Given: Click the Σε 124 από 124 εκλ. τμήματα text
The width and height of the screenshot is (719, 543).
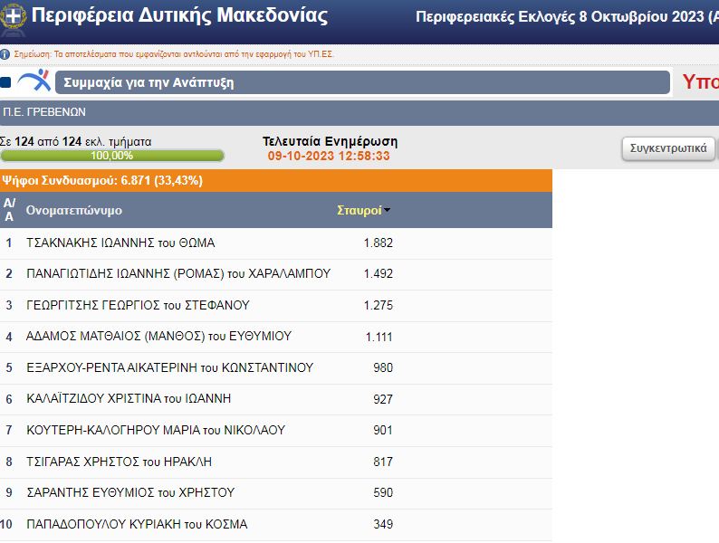Looking at the screenshot, I should (x=76, y=142).
